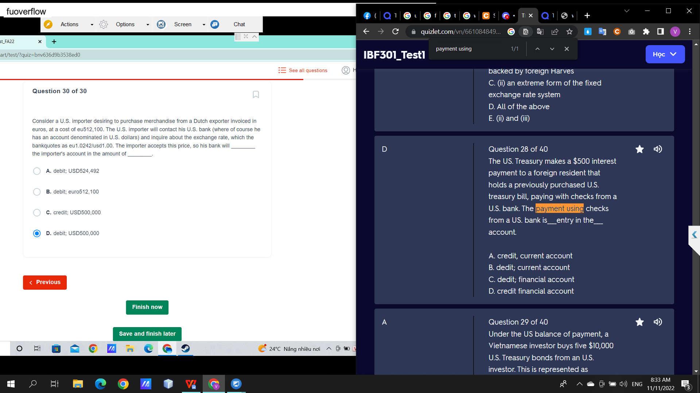Image resolution: width=700 pixels, height=393 pixels.
Task: Close the find-in-page bar
Action: (567, 49)
